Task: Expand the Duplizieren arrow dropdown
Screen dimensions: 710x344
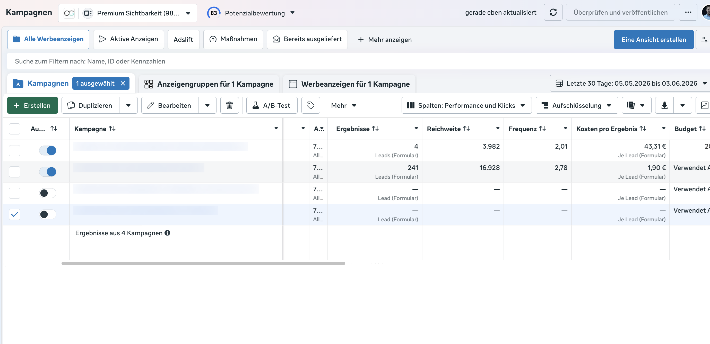Action: [128, 105]
